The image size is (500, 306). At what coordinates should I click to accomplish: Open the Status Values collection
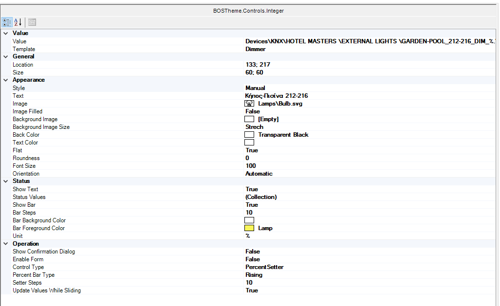point(261,197)
